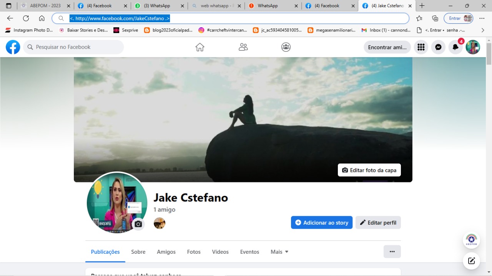Reload the page with Refresh icon

click(26, 18)
